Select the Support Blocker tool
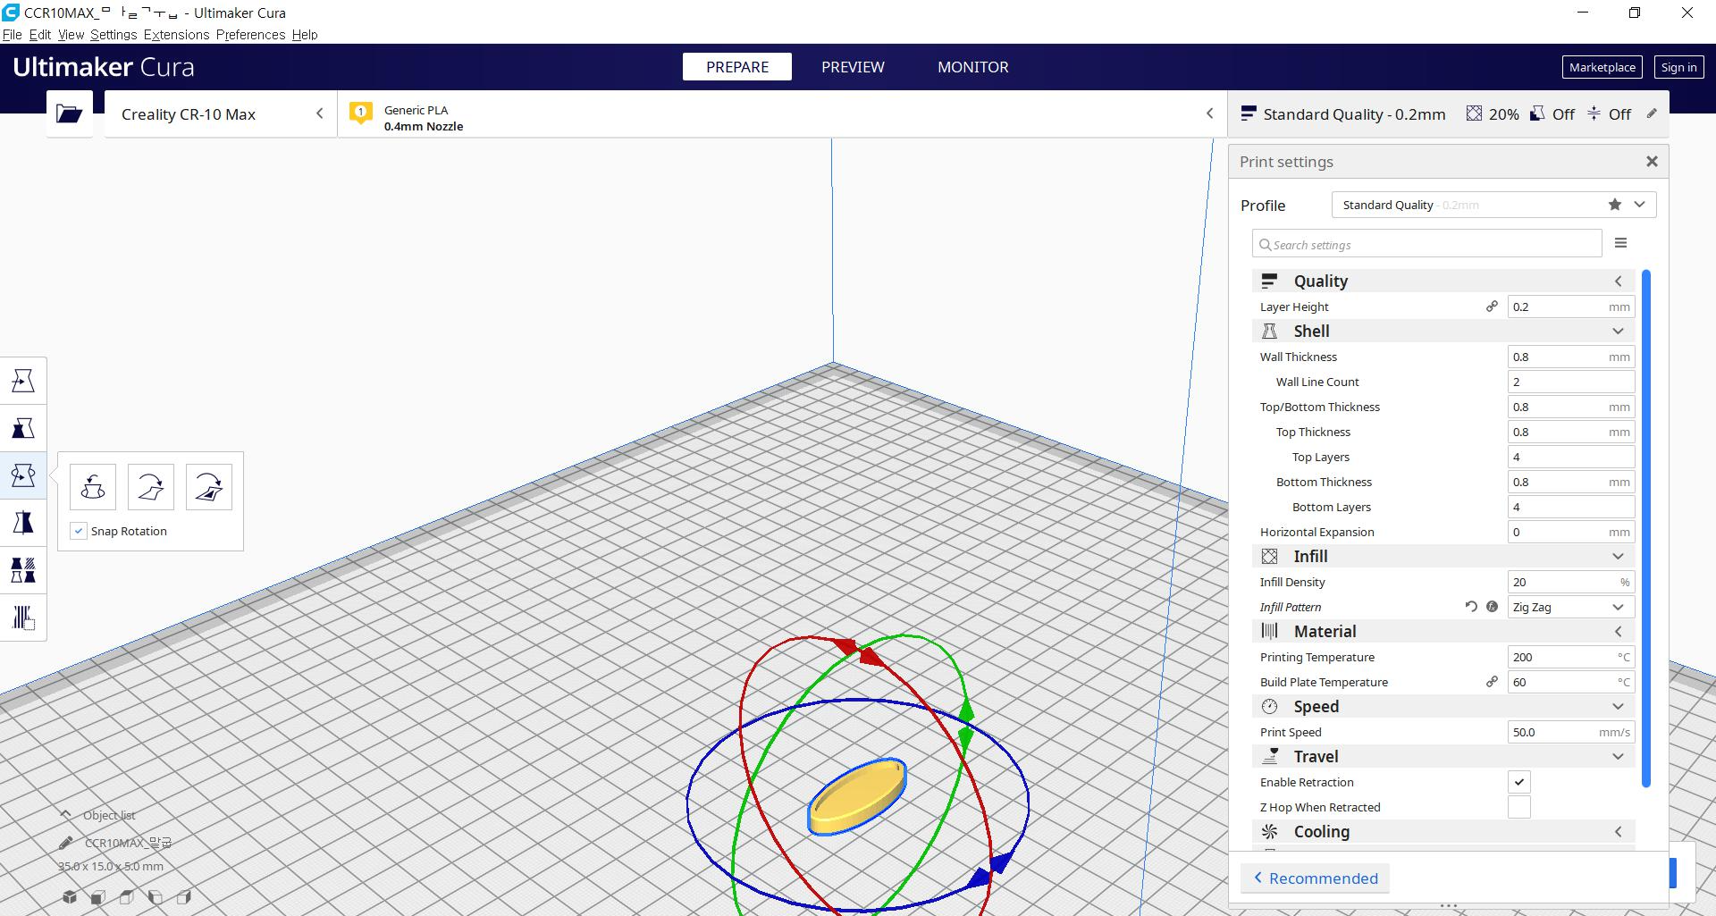The width and height of the screenshot is (1716, 916). (x=23, y=618)
